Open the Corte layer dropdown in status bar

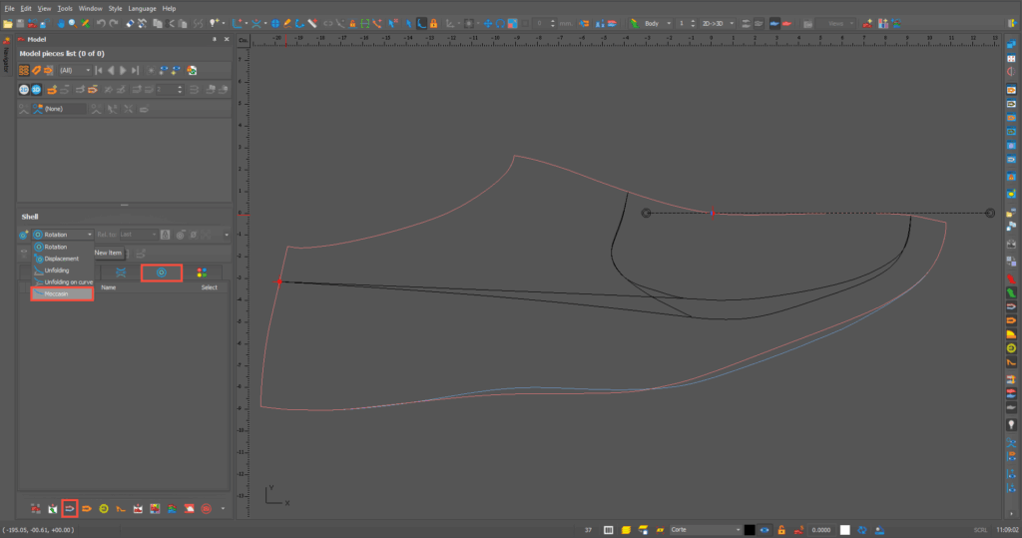(x=704, y=529)
